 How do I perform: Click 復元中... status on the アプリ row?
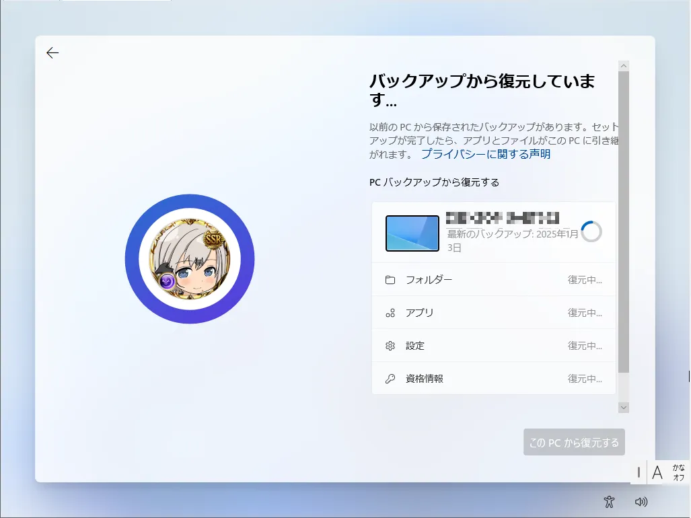tap(585, 313)
